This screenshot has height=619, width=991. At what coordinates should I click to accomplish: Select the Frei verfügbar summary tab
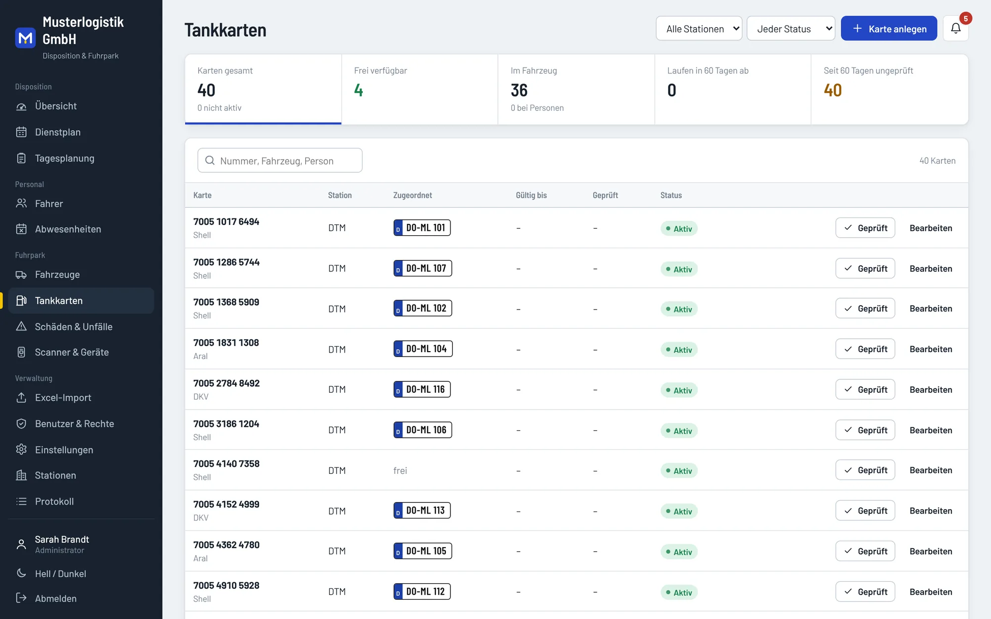tap(420, 89)
